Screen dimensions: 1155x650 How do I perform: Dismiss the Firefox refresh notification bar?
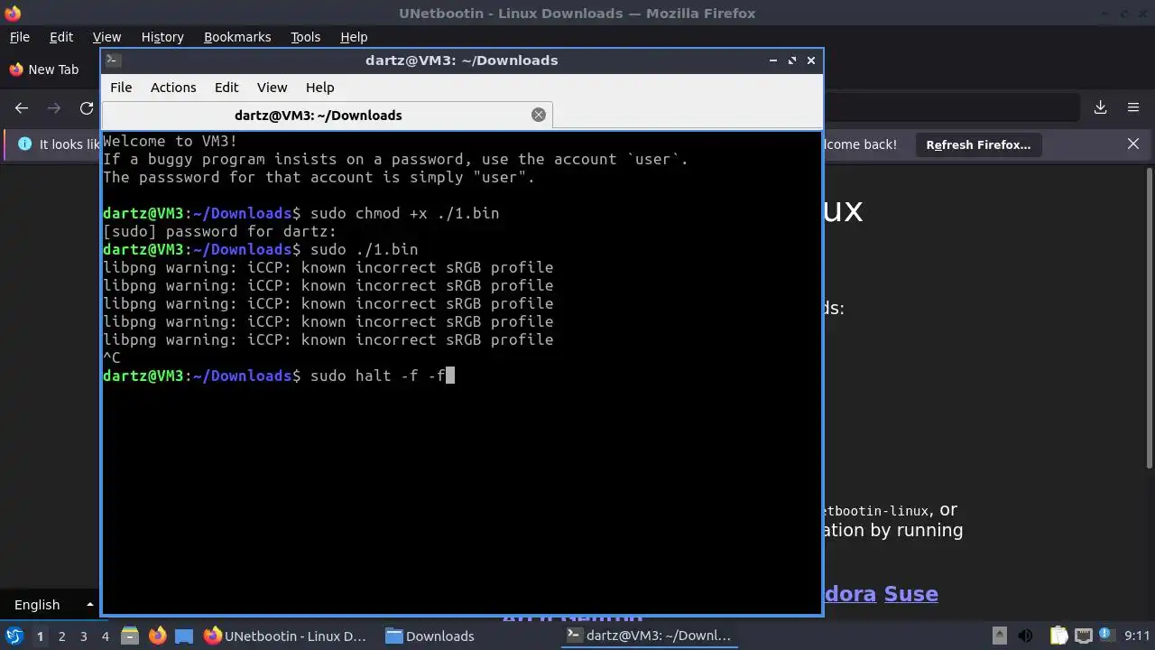tap(1133, 144)
